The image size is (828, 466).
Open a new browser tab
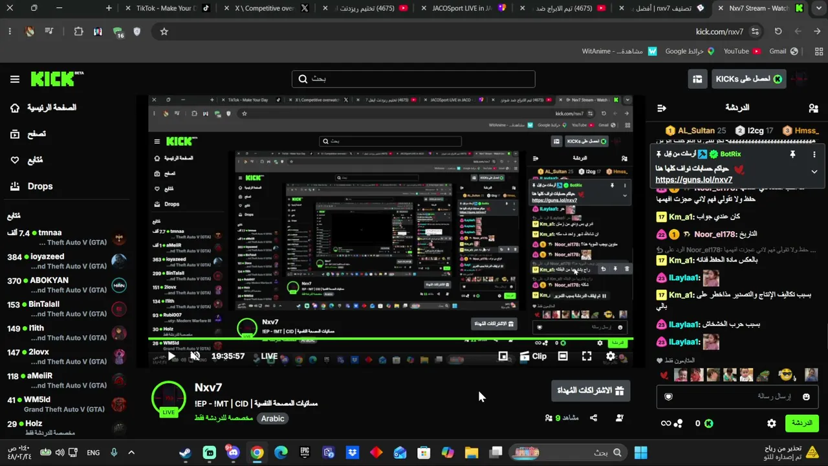pos(109,8)
